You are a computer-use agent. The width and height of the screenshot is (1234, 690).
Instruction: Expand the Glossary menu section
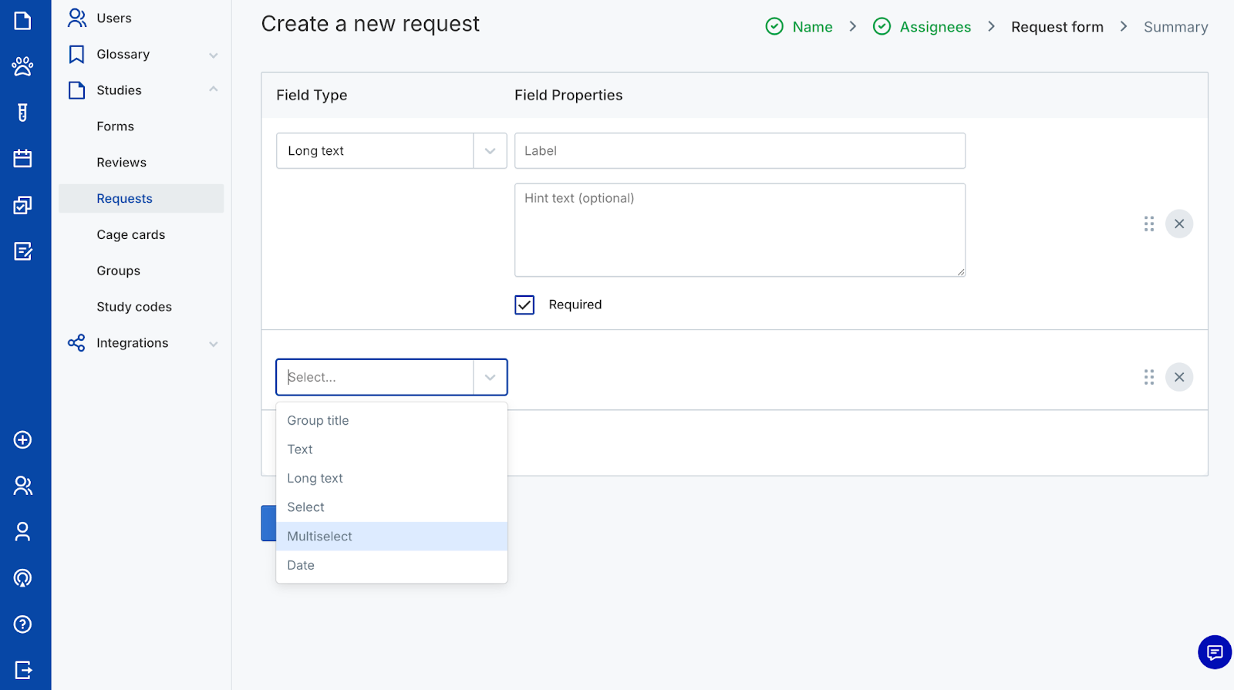pyautogui.click(x=214, y=55)
